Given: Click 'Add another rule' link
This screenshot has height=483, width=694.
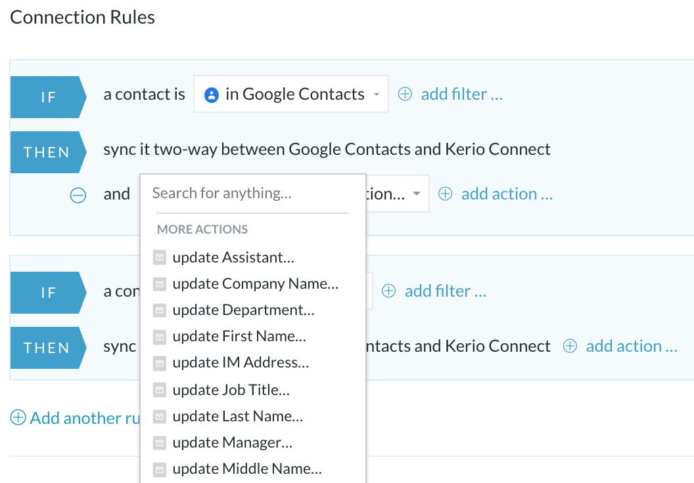Looking at the screenshot, I should click(x=85, y=418).
